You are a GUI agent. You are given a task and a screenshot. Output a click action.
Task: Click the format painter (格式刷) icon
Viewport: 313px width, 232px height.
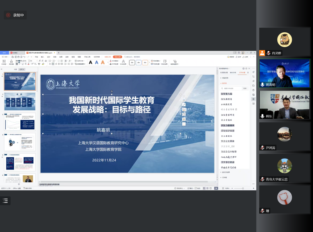tap(11, 62)
